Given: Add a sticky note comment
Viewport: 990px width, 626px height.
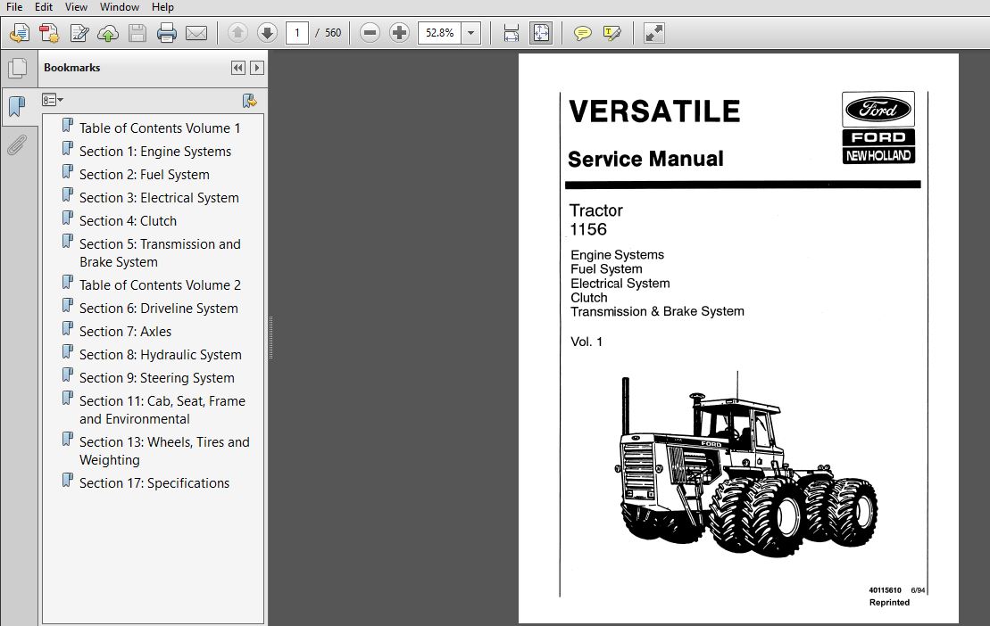Looking at the screenshot, I should 582,33.
